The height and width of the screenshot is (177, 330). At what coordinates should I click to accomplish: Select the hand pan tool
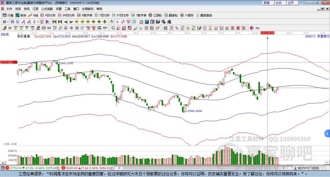(x=112, y=22)
